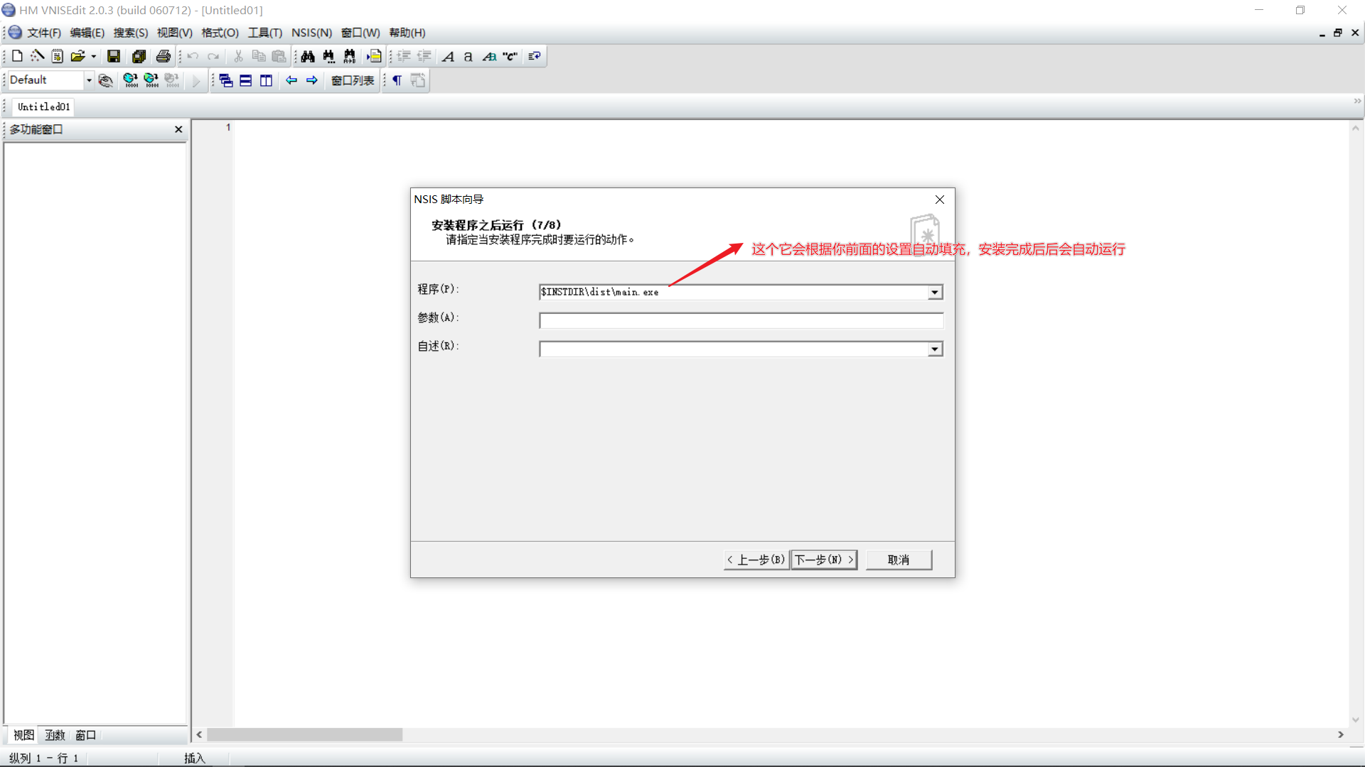Print the current document
1365x767 pixels.
tap(164, 56)
